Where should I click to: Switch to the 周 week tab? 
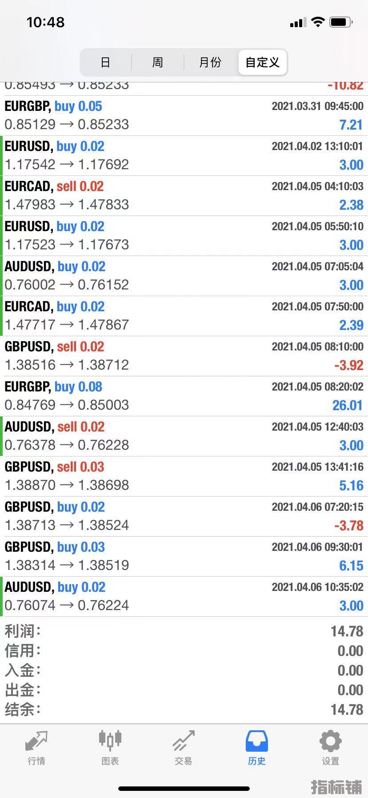click(x=158, y=62)
